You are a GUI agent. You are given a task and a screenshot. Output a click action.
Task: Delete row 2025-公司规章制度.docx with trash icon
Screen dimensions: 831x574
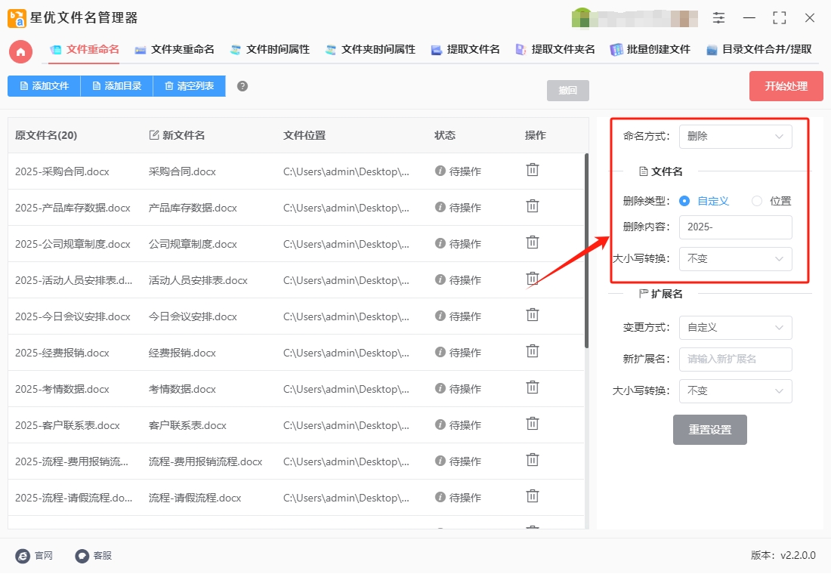point(532,242)
